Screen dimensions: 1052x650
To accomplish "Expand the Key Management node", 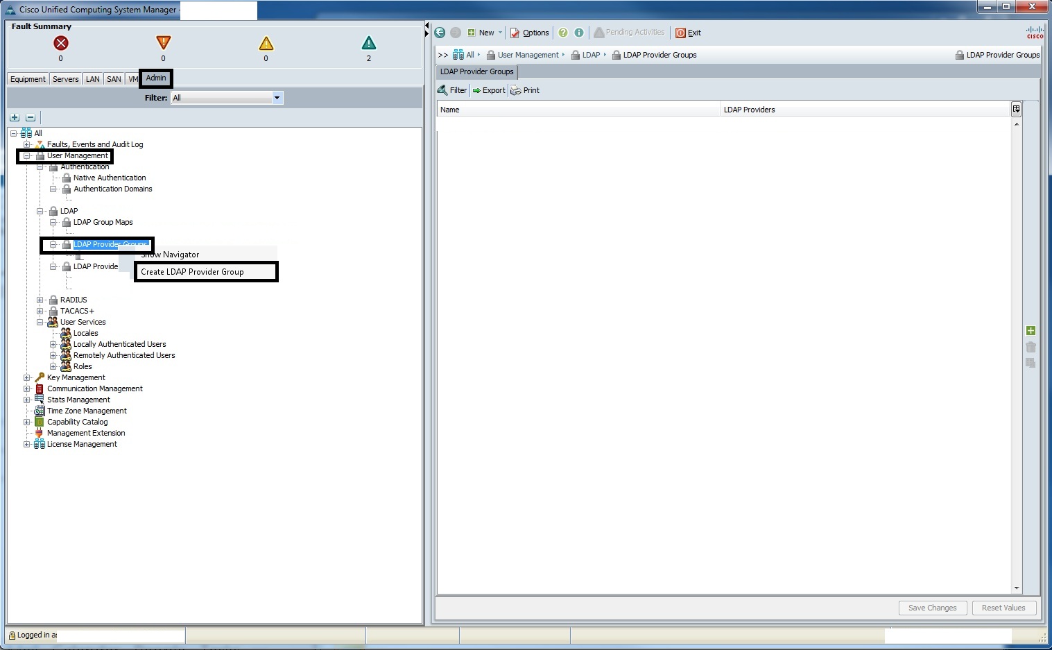I will pyautogui.click(x=27, y=377).
